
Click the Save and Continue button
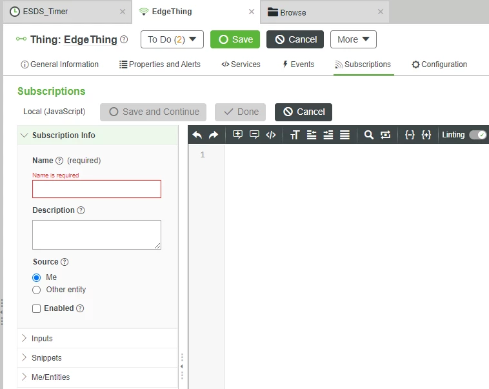(153, 112)
